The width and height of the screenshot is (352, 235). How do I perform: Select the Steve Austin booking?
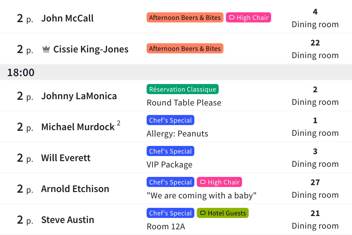(x=68, y=220)
